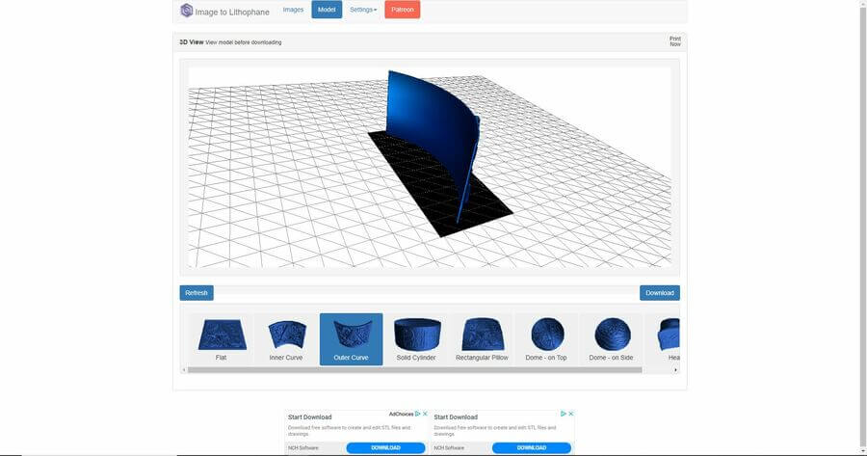The width and height of the screenshot is (867, 456).
Task: Click the shape list scrollbar left arrow
Action: pos(184,369)
